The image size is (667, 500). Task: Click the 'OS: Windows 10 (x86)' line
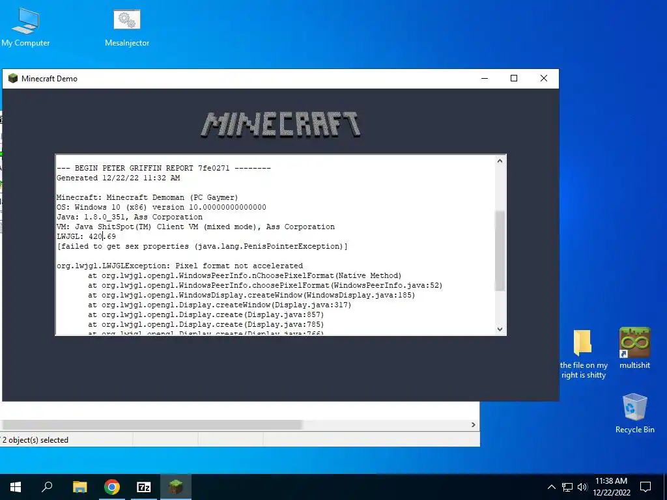pyautogui.click(x=162, y=207)
